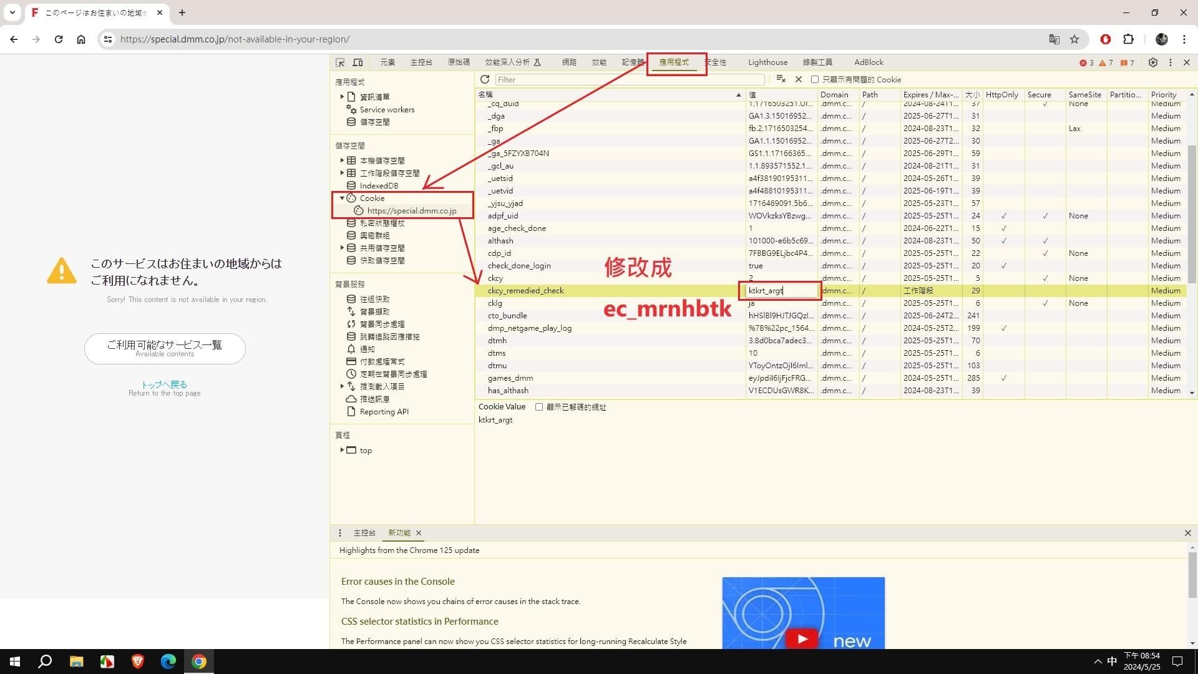Toggle 只顯示有問題的 Cookie checkbox
The height and width of the screenshot is (674, 1198).
pyautogui.click(x=815, y=79)
